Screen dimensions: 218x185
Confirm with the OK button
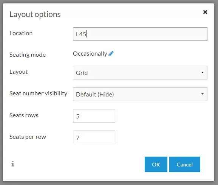coord(156,165)
